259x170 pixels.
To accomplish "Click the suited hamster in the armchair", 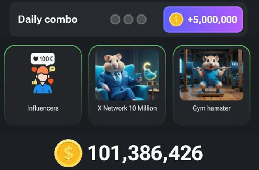I will point(117,76).
